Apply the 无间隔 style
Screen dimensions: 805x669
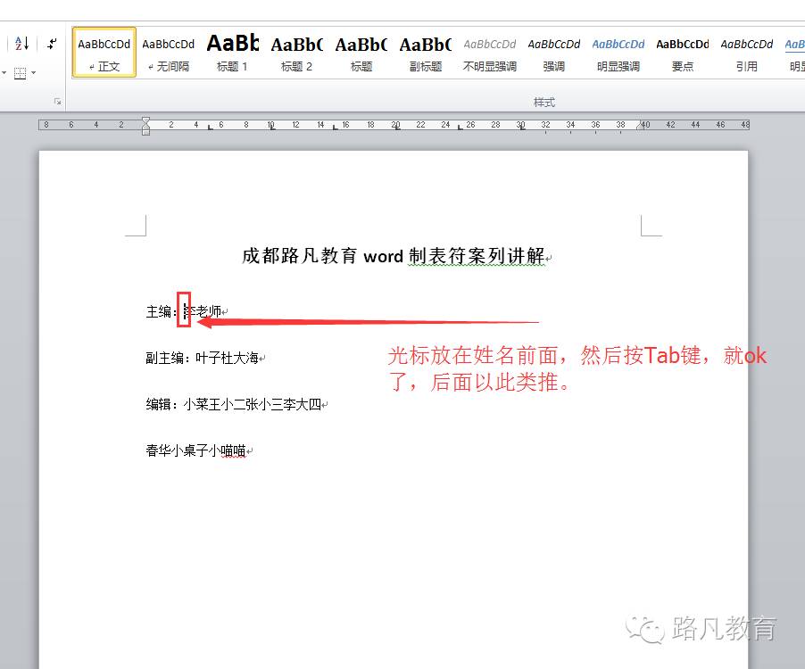pos(169,52)
